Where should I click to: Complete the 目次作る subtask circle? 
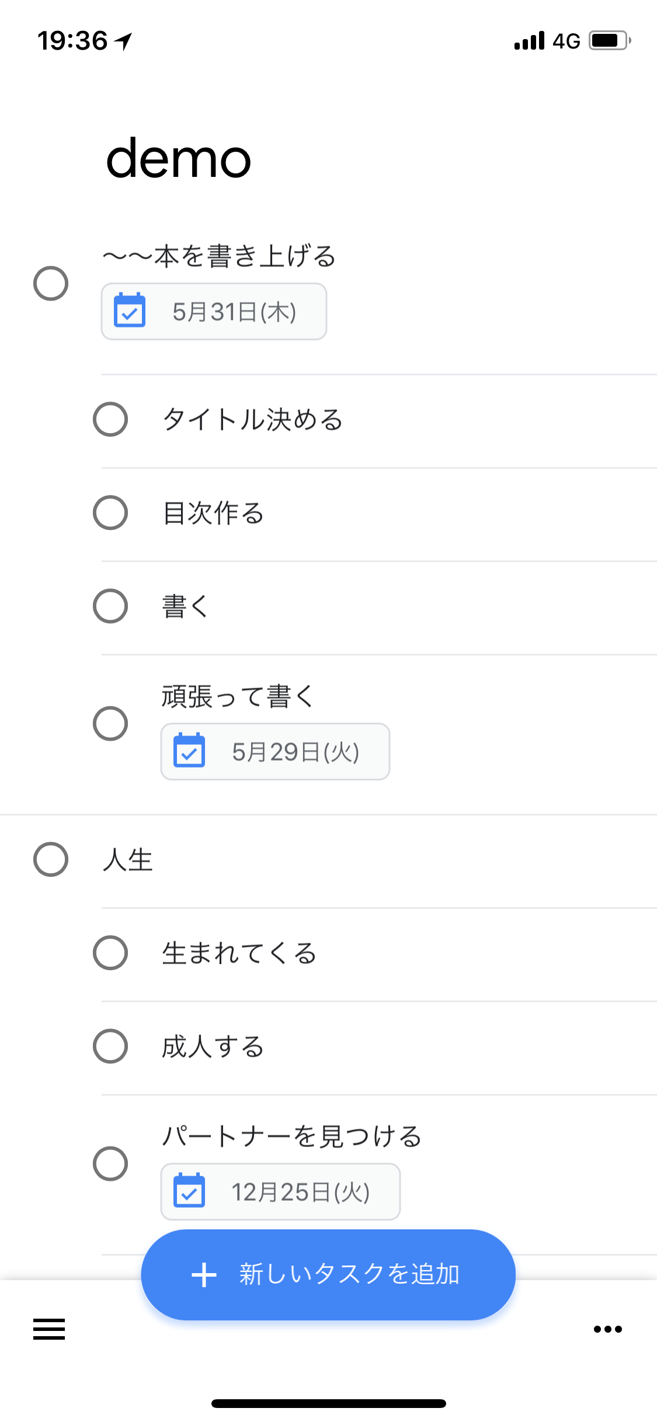click(x=110, y=513)
